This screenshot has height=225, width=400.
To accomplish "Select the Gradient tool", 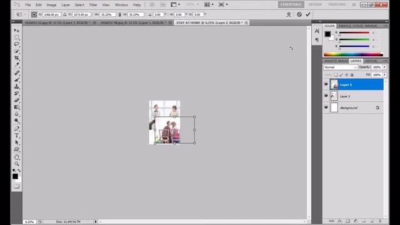I will 17,107.
